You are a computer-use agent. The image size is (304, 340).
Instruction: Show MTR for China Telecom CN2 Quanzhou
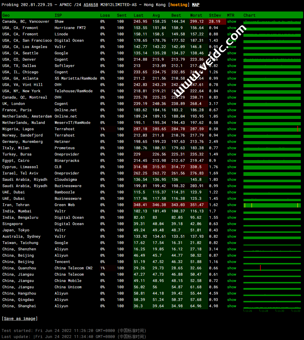[231, 268]
